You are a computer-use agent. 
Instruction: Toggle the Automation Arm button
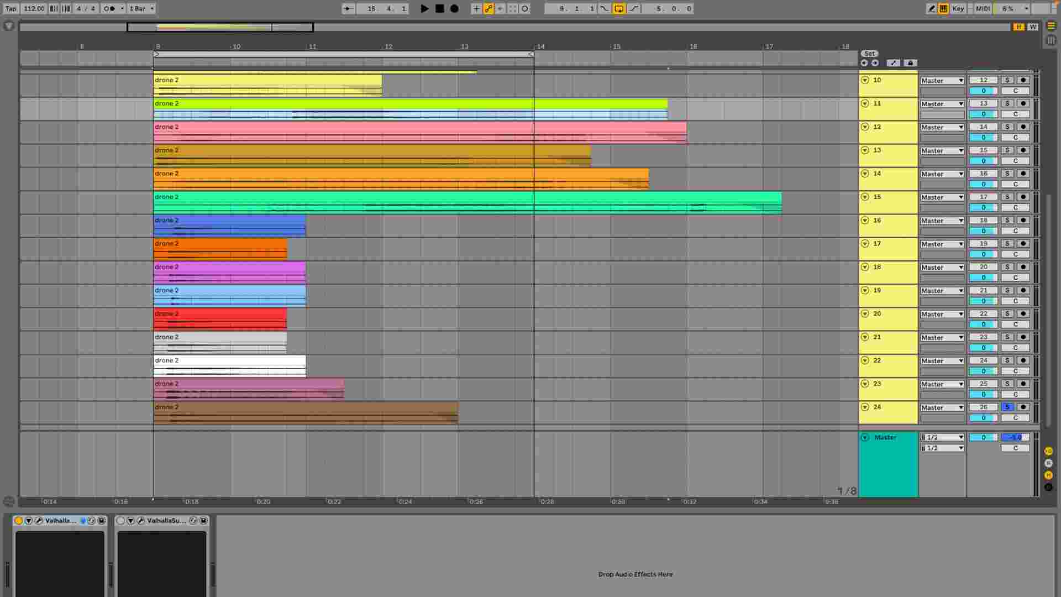[x=489, y=8]
